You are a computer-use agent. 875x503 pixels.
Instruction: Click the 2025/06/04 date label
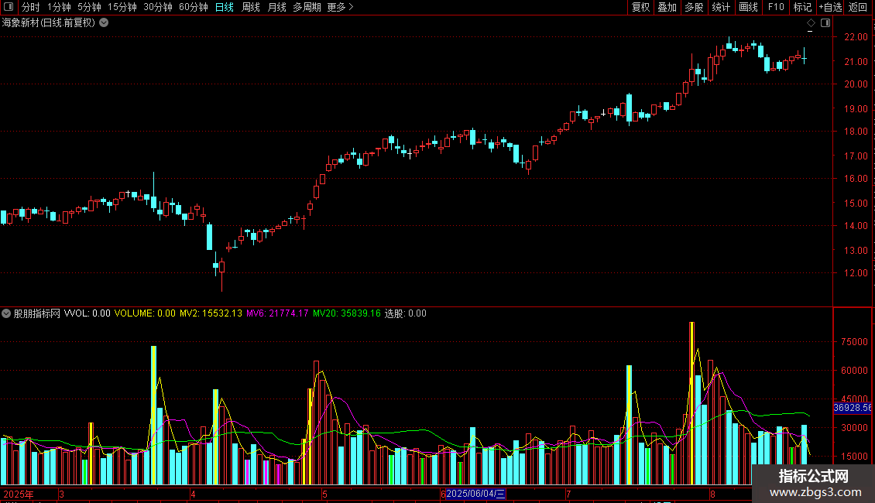475,494
